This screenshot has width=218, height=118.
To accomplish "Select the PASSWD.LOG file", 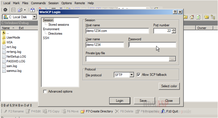I will point(14,61).
